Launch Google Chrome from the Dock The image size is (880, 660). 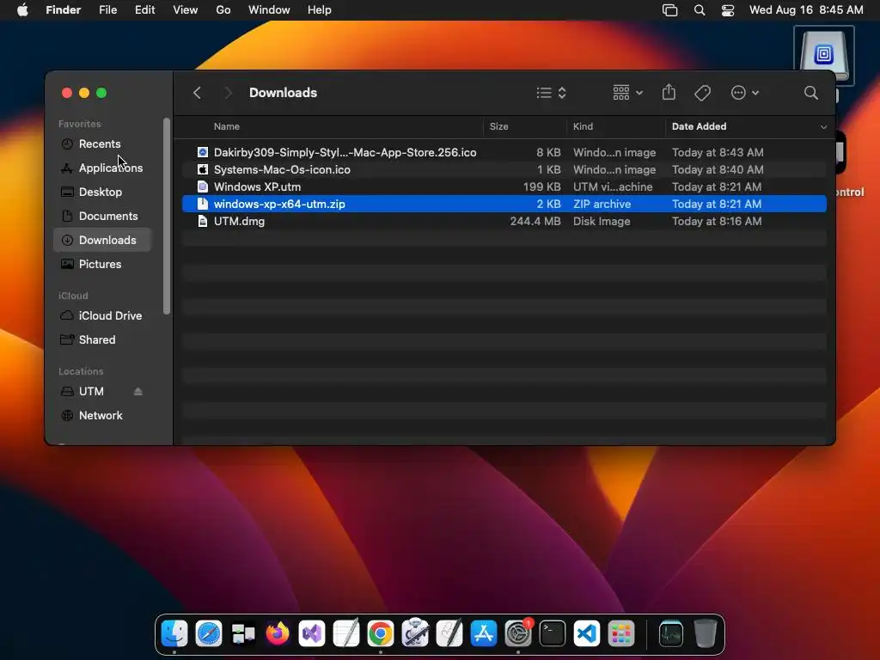point(381,633)
